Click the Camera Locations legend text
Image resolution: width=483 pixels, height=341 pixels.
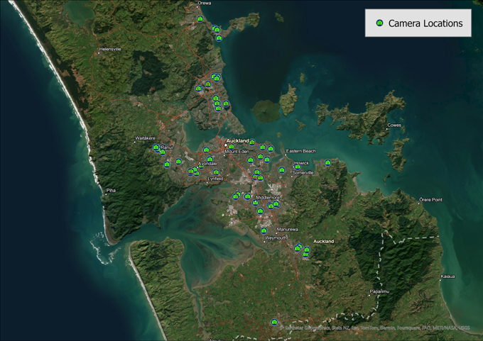coord(425,23)
